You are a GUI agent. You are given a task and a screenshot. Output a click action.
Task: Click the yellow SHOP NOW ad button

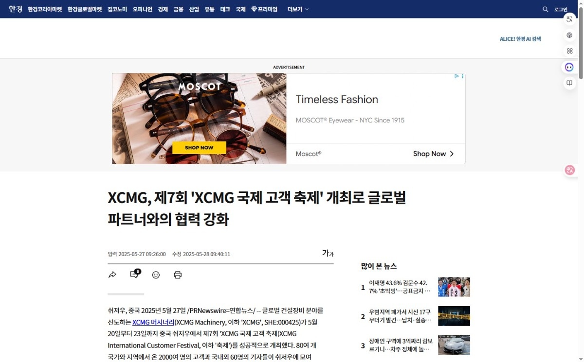pyautogui.click(x=199, y=148)
